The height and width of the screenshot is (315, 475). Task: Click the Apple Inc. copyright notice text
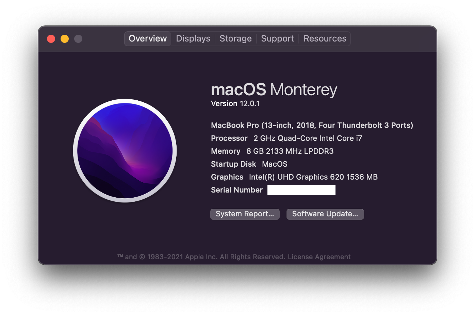coord(201,257)
